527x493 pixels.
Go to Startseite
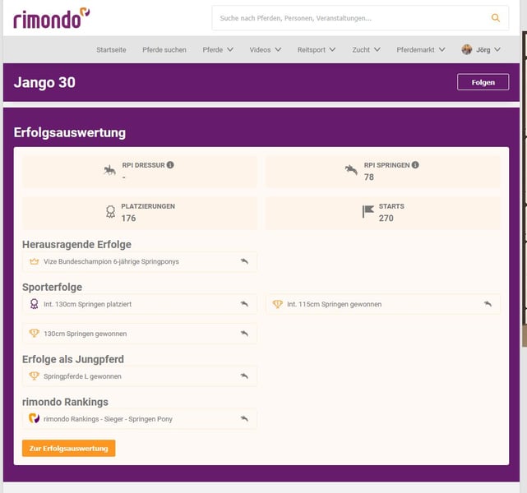(x=111, y=50)
